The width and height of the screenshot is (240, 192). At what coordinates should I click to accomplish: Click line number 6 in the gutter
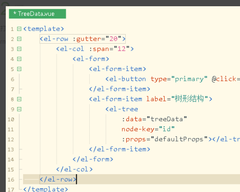[12, 79]
